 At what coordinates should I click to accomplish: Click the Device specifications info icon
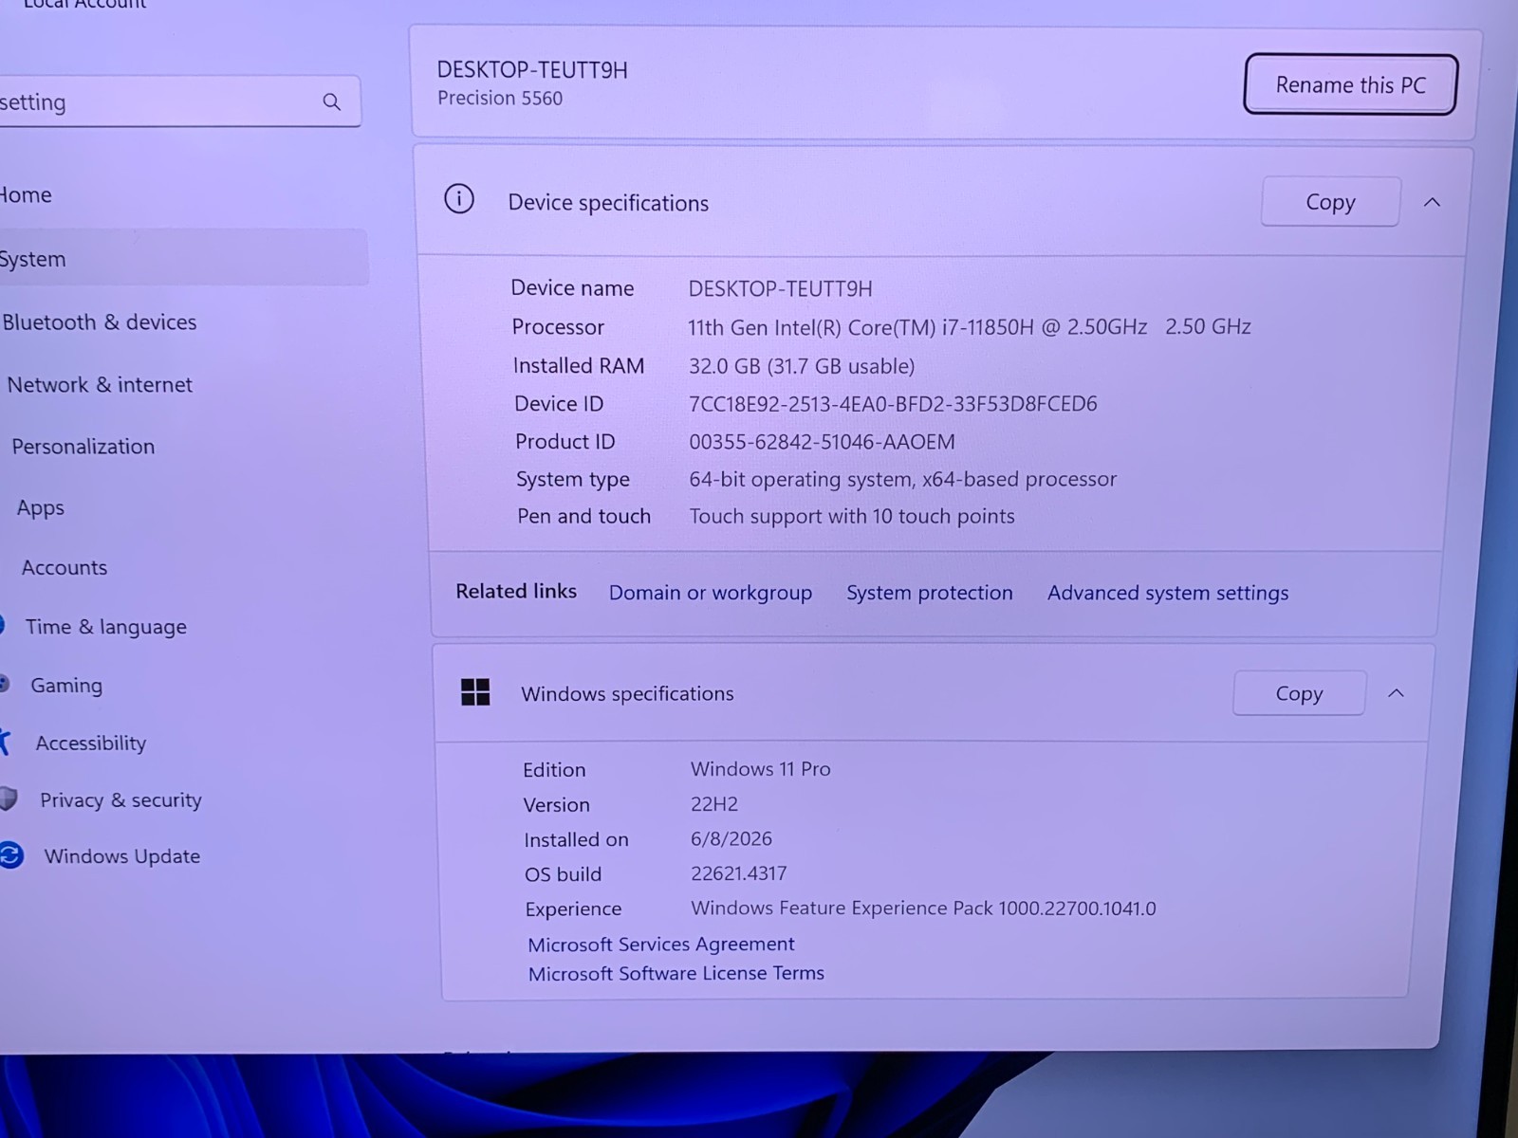459,199
